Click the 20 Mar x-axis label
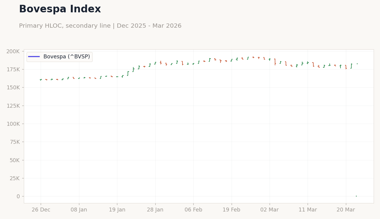Screen dimensions: 380x219 [x=346, y=210]
